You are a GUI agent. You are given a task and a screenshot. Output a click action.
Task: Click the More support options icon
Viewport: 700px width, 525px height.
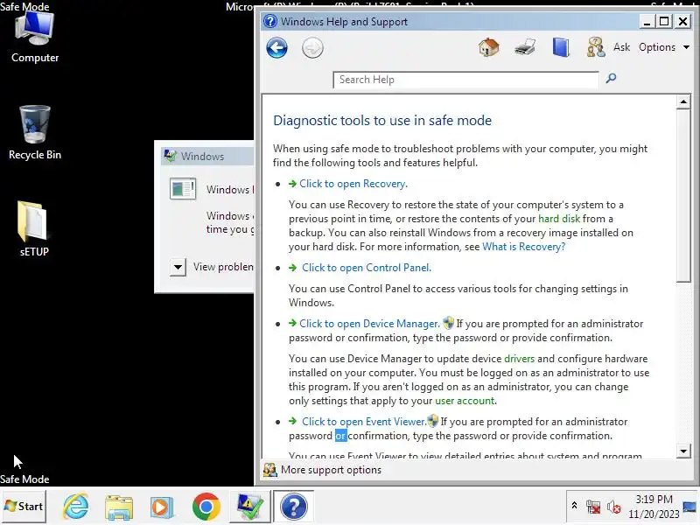pyautogui.click(x=270, y=470)
